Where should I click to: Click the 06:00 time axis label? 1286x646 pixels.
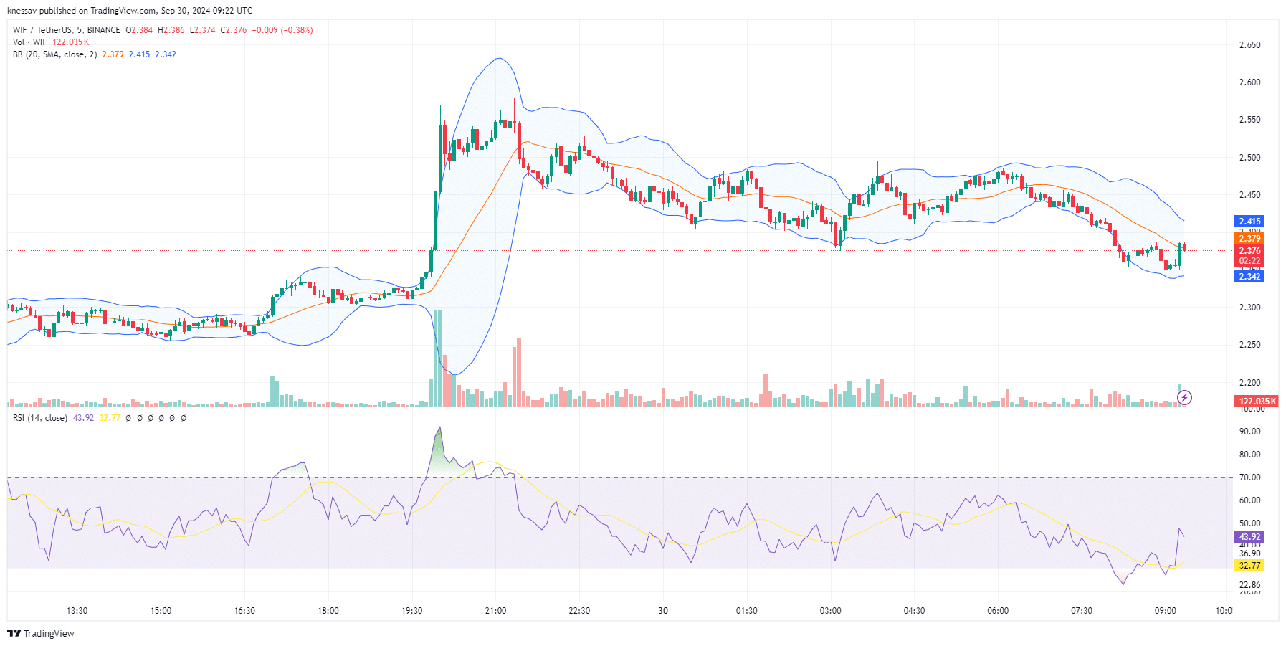[x=998, y=611]
